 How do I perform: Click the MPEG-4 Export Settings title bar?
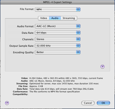57,2
